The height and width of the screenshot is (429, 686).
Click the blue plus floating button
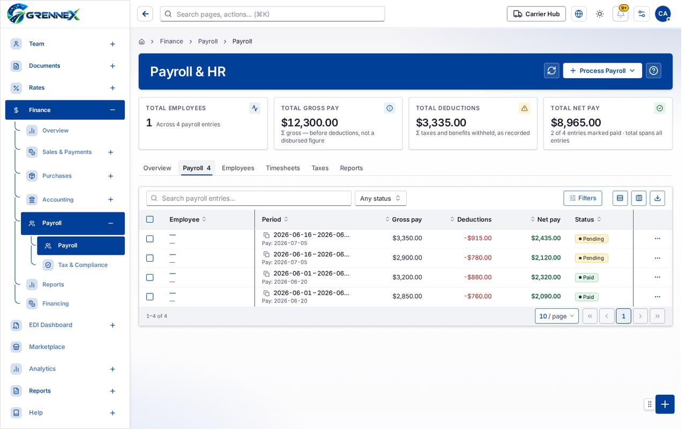[x=665, y=404]
